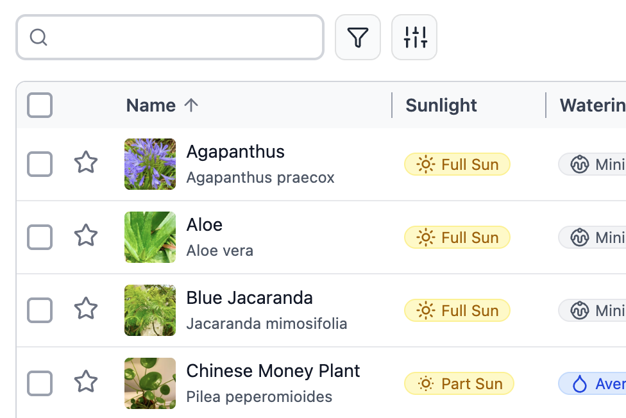Click the Full Sun badge for Agapanthus
The image size is (626, 418).
[x=457, y=164]
